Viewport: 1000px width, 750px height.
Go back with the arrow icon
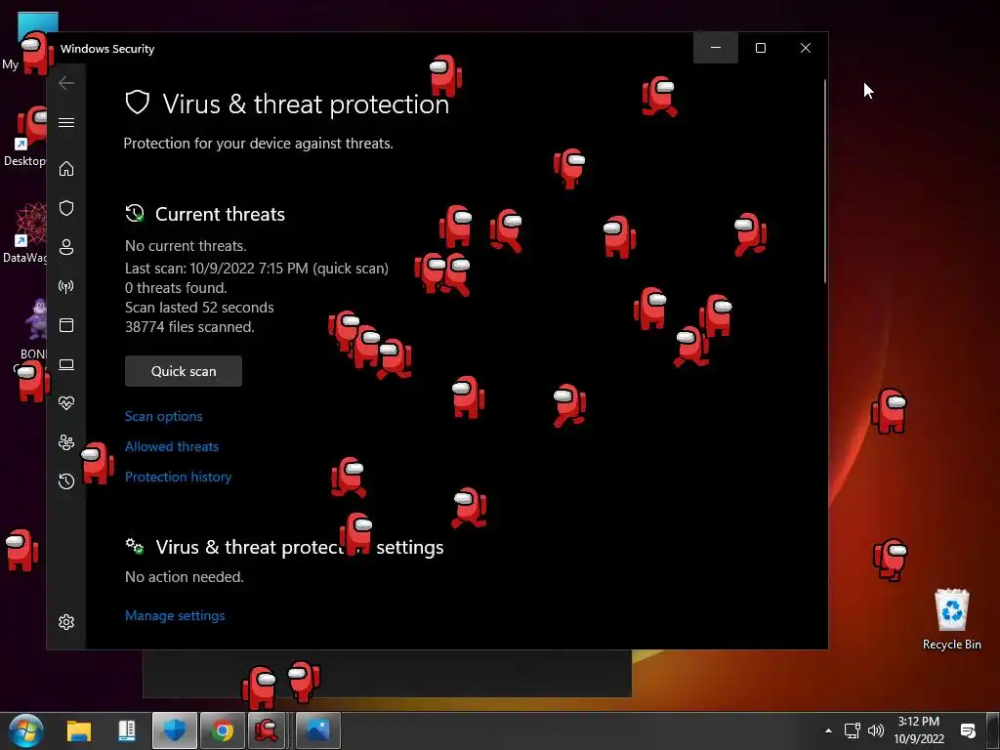point(66,83)
